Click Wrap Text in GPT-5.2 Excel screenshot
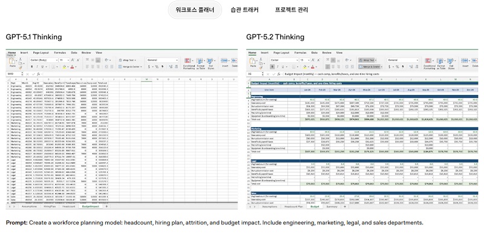Viewport: 484px width, 234px height. (x=367, y=60)
